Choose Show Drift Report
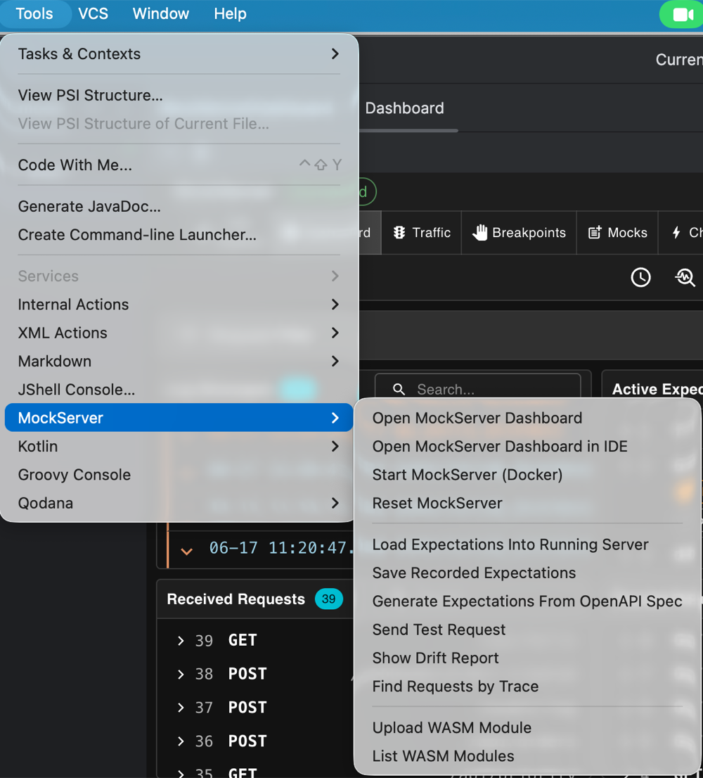703x778 pixels. click(527, 658)
